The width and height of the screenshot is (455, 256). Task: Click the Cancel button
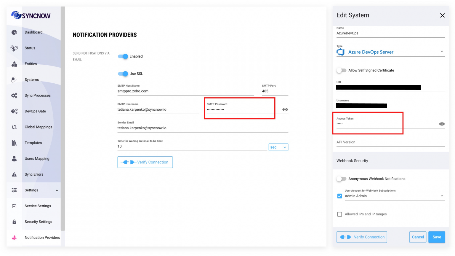pos(418,237)
